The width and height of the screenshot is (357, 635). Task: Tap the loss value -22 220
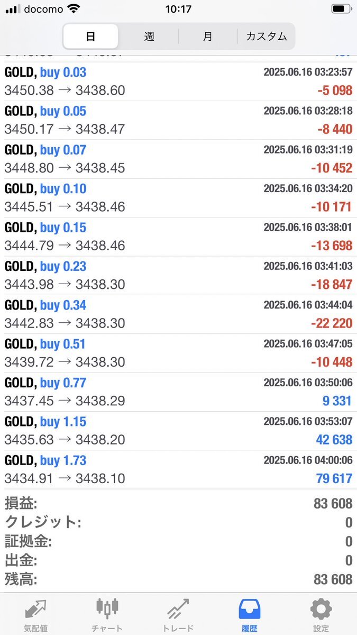332,323
